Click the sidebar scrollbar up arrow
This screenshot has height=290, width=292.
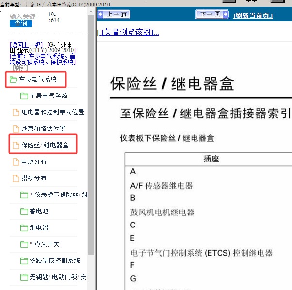coord(91,12)
